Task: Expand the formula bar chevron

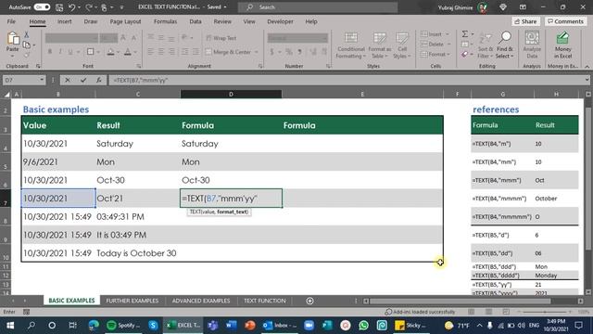Action: [587, 80]
